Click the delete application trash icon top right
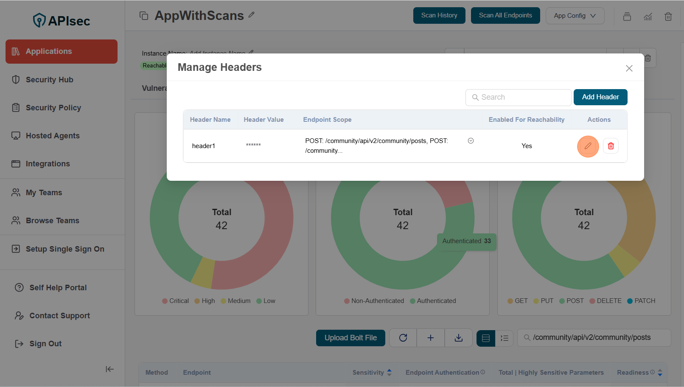Image resolution: width=684 pixels, height=387 pixels. 668,17
